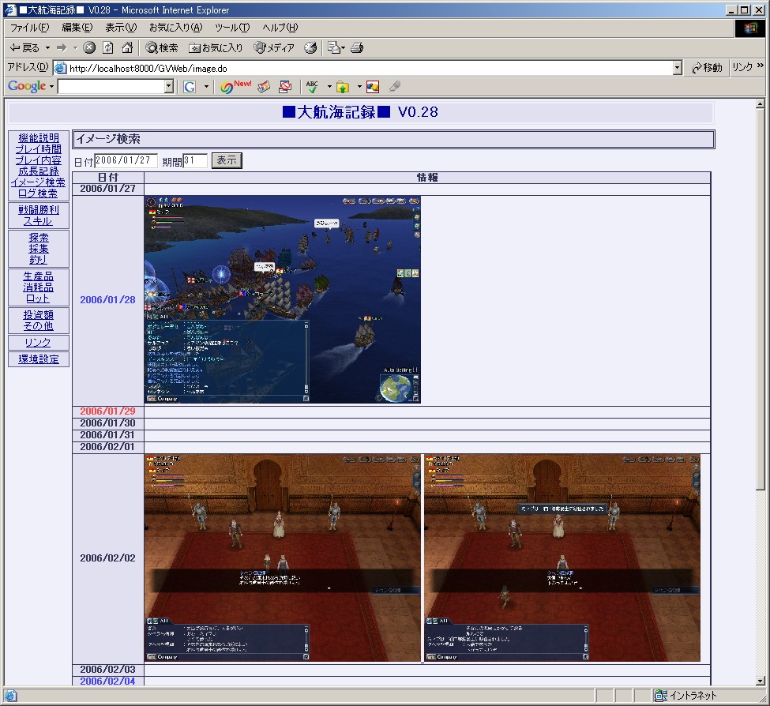The image size is (770, 706).
Task: Open the 投資額 sidebar link
Action: [x=39, y=315]
